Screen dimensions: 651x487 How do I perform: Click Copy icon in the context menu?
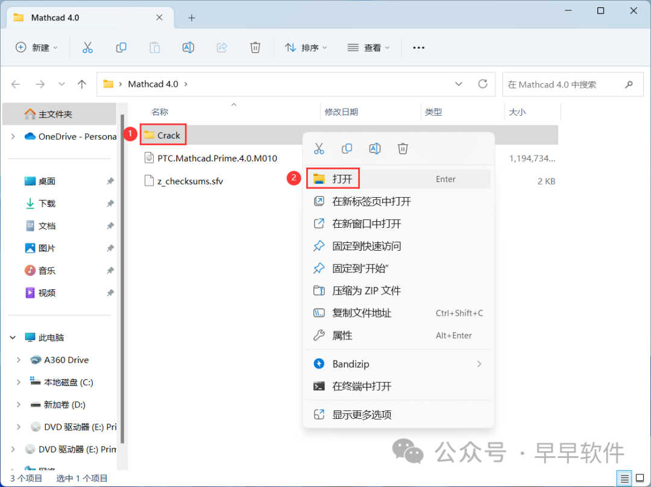click(x=347, y=148)
